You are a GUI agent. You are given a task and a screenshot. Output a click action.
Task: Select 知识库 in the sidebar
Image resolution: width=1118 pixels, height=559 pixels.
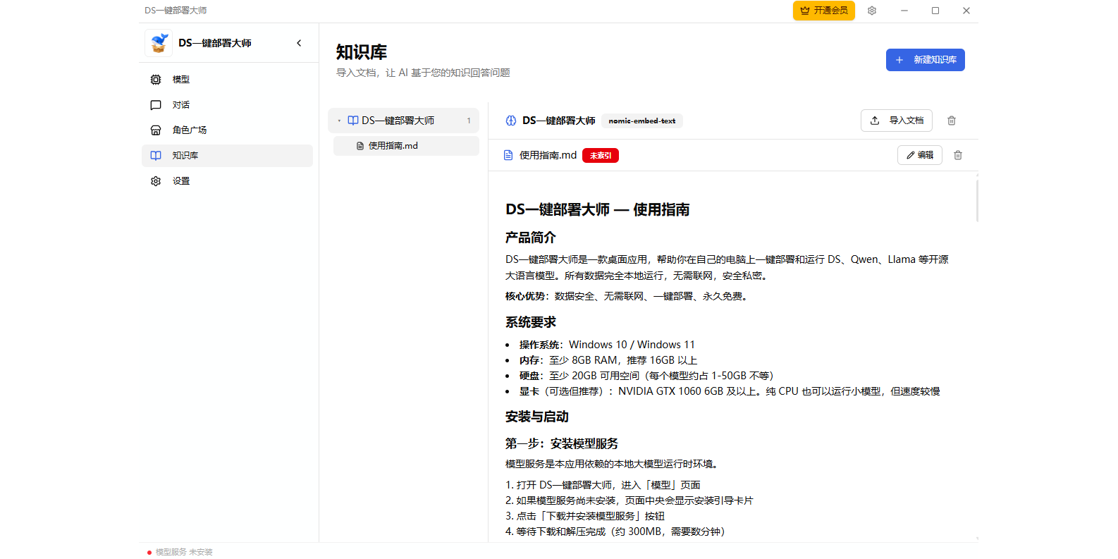227,156
